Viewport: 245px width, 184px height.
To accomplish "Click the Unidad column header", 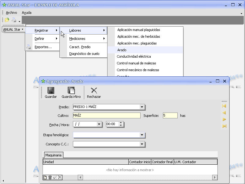I will point(85,162).
